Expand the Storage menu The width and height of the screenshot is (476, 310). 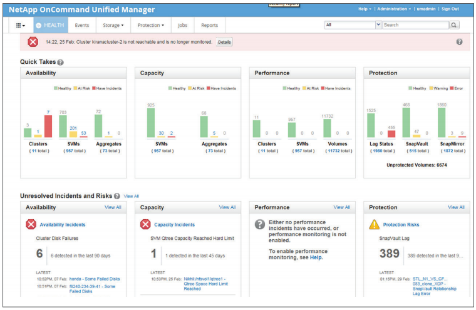coord(113,25)
